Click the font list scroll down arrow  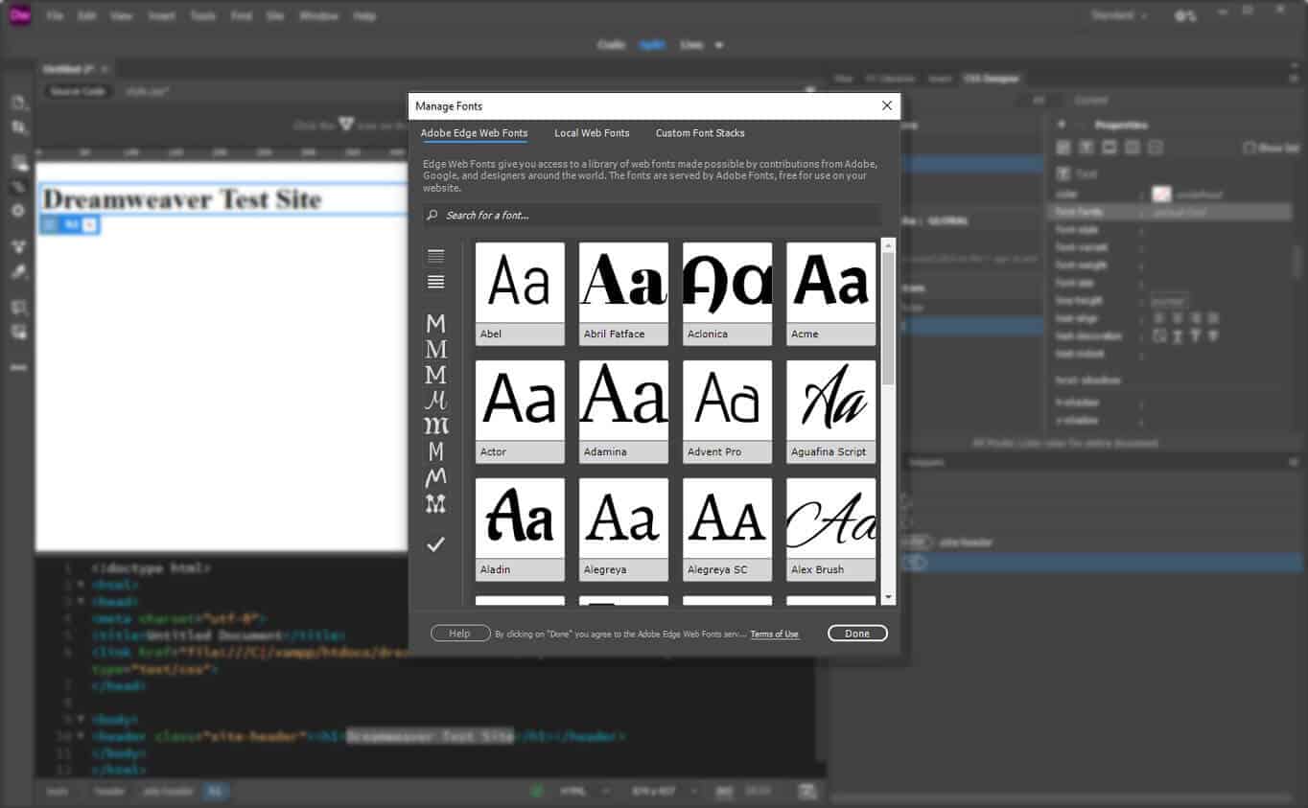tap(888, 597)
